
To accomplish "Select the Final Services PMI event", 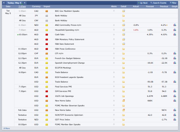I will pos(63,87).
